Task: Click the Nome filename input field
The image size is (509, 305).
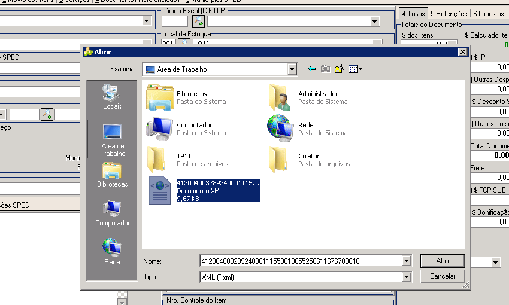Action: click(301, 261)
